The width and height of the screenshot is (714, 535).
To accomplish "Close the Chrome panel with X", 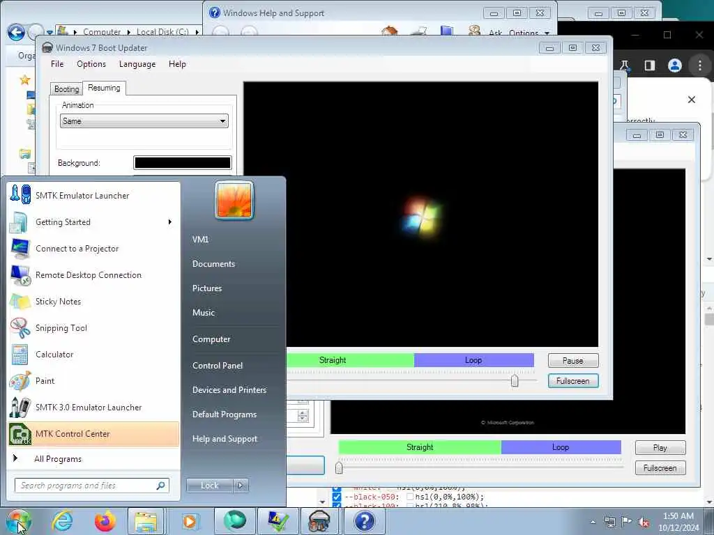I will tap(691, 100).
